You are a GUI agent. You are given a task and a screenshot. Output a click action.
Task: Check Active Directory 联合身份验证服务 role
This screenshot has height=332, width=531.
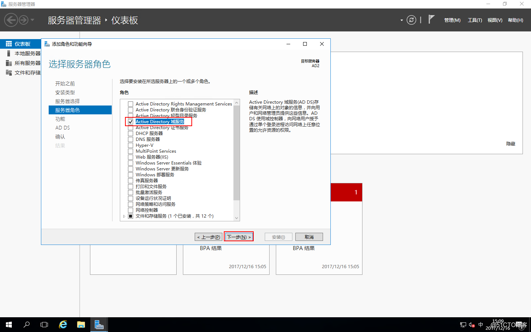(131, 110)
